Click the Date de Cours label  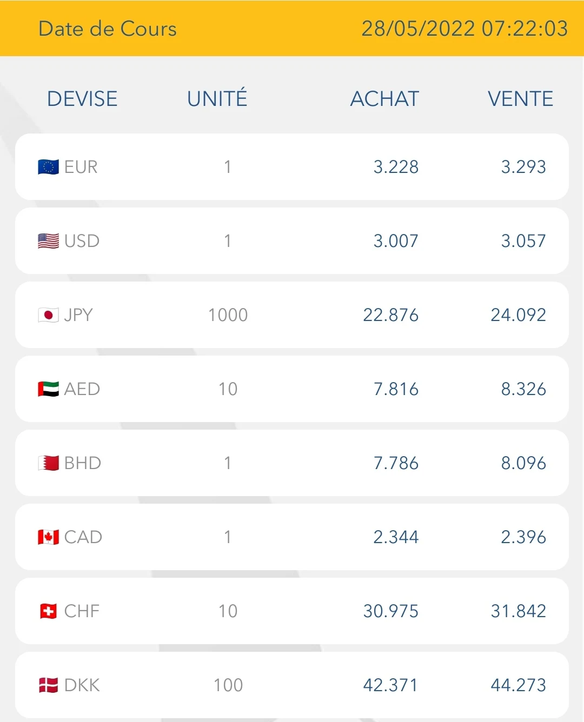(x=108, y=29)
